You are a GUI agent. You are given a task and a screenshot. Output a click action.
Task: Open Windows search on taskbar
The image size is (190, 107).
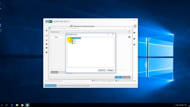click(2, 105)
